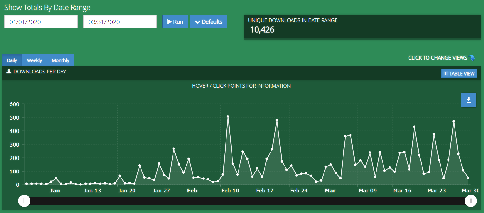The image size is (484, 213).
Task: Click the 'Jan 27' x-axis label
Action: tap(161, 191)
